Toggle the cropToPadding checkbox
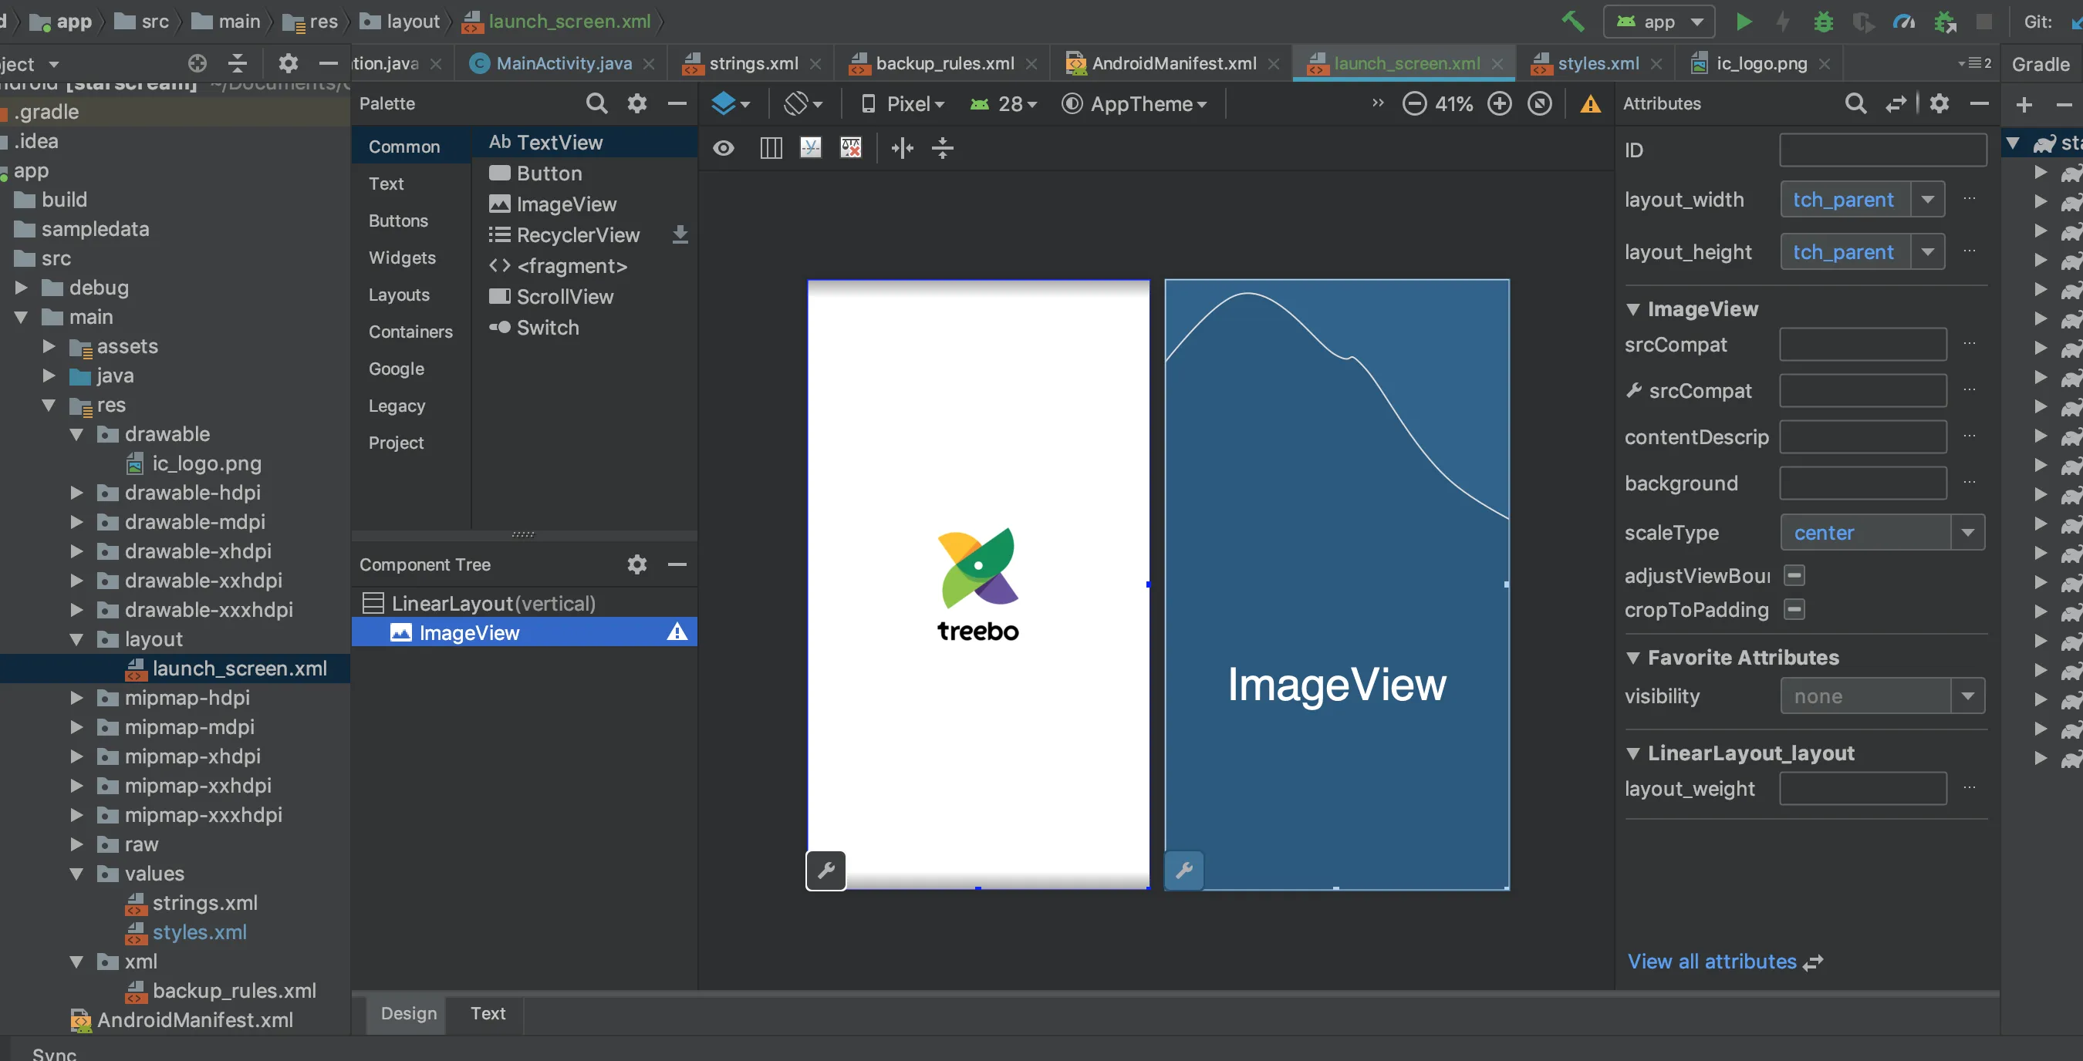This screenshot has width=2083, height=1061. [1794, 609]
